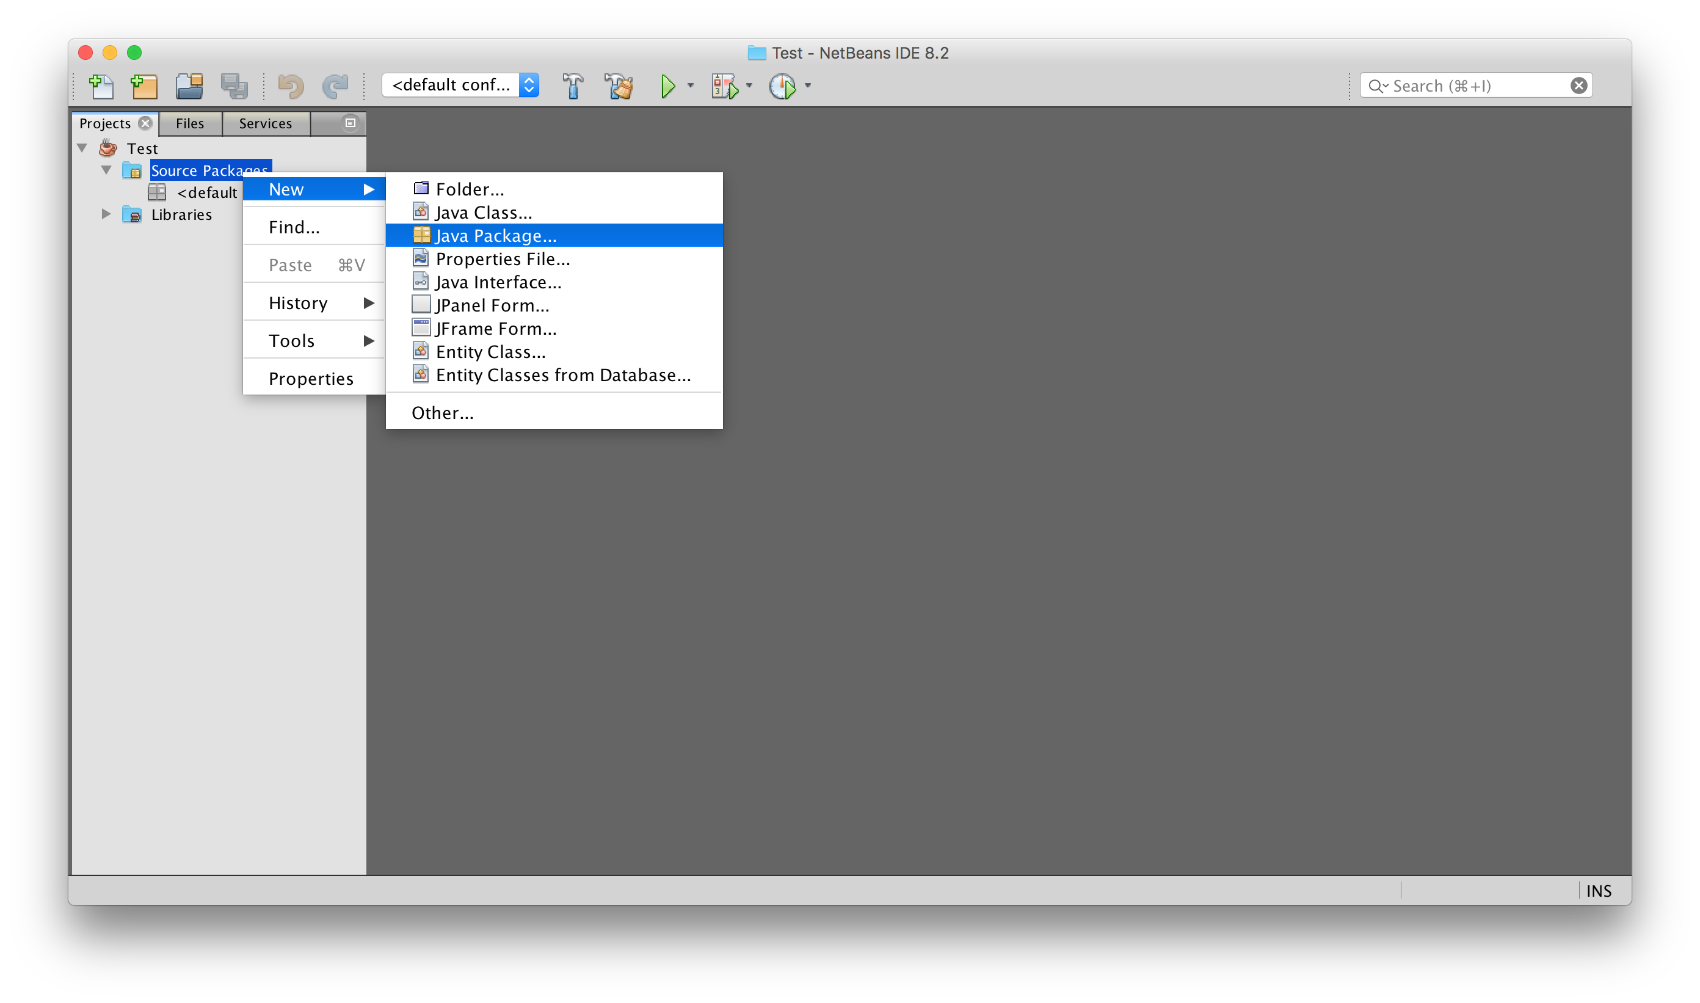Choose Entity Class... in the submenu
The height and width of the screenshot is (1003, 1700).
pyautogui.click(x=554, y=351)
